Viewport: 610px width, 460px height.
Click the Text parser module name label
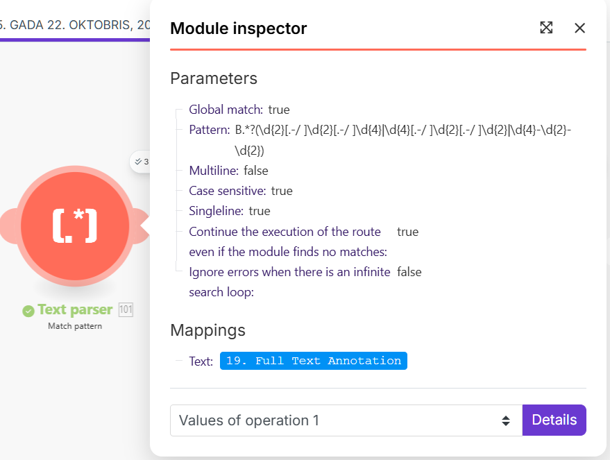click(75, 309)
